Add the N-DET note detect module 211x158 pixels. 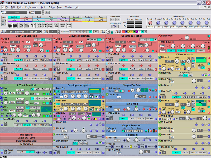(x=63, y=25)
